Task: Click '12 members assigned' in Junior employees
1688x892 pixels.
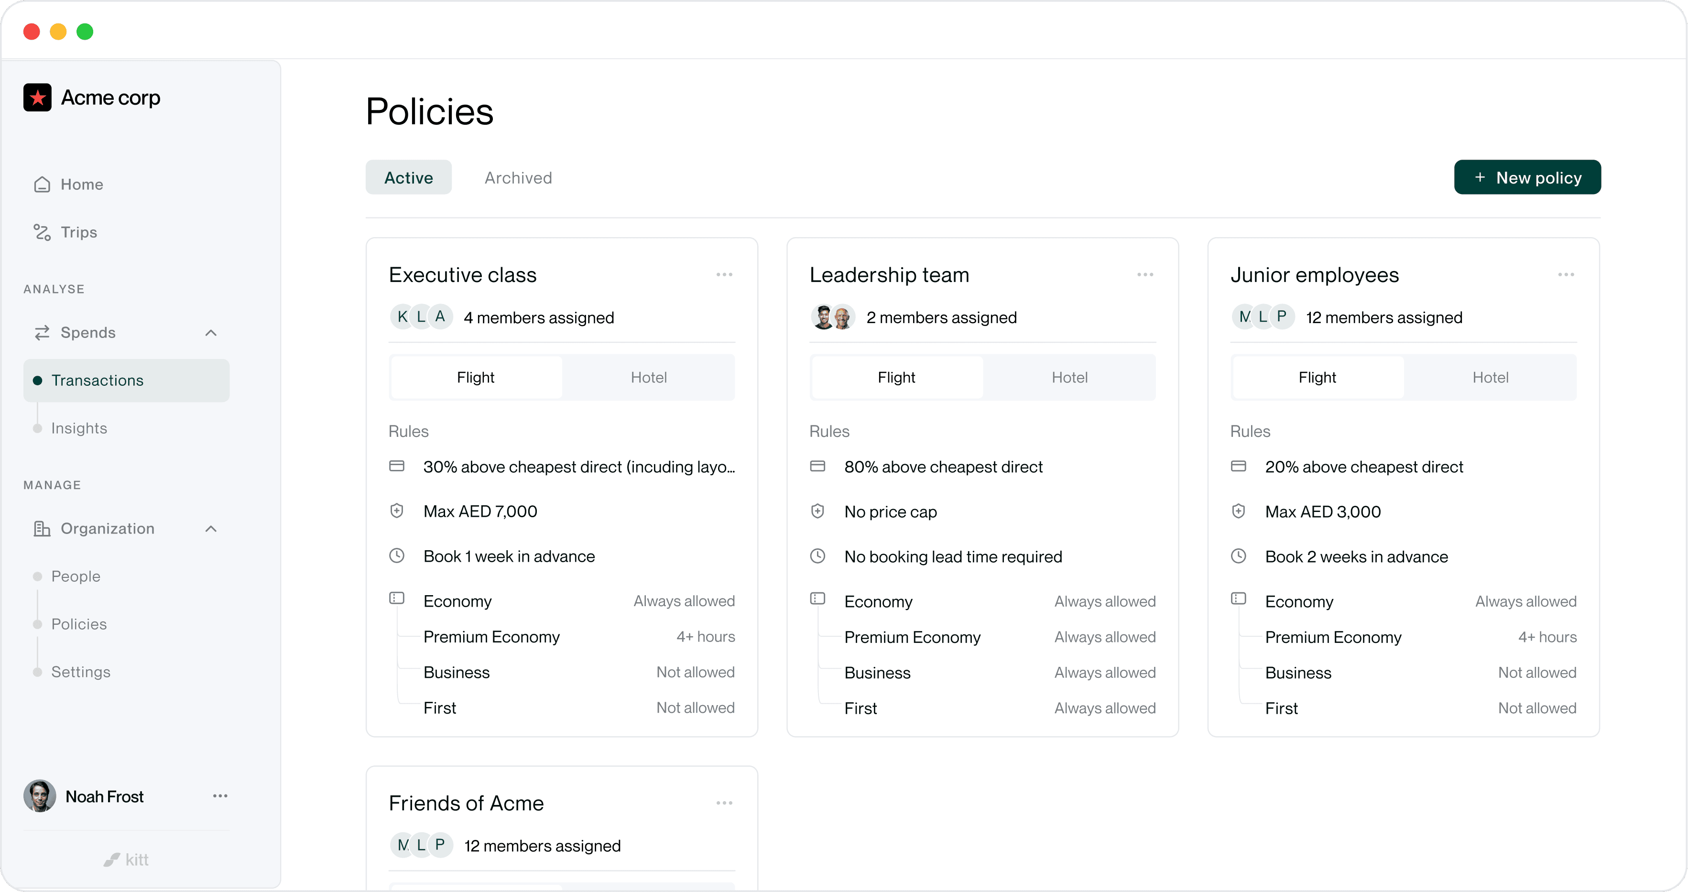Action: 1384,318
